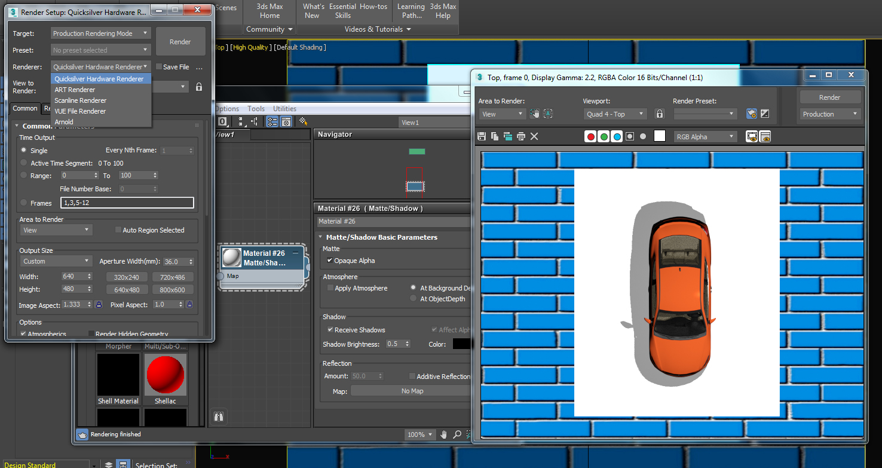Print the rendered image
The width and height of the screenshot is (882, 468).
click(521, 136)
